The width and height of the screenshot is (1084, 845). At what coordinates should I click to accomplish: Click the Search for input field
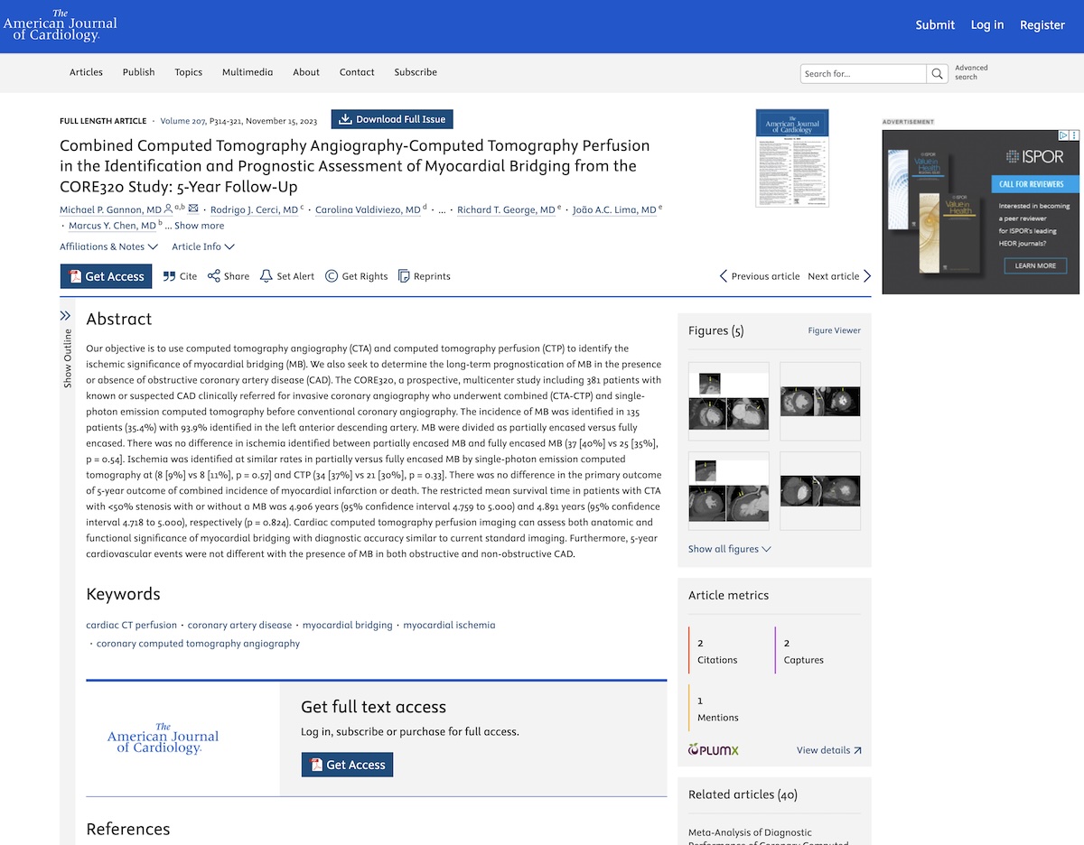pyautogui.click(x=864, y=73)
